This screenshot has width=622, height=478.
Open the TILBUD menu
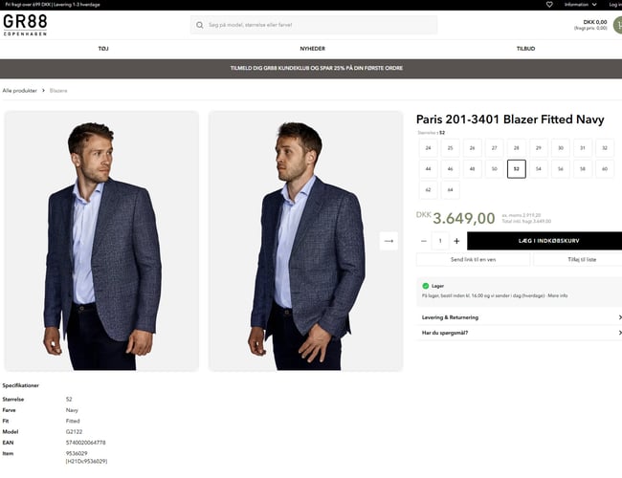525,49
